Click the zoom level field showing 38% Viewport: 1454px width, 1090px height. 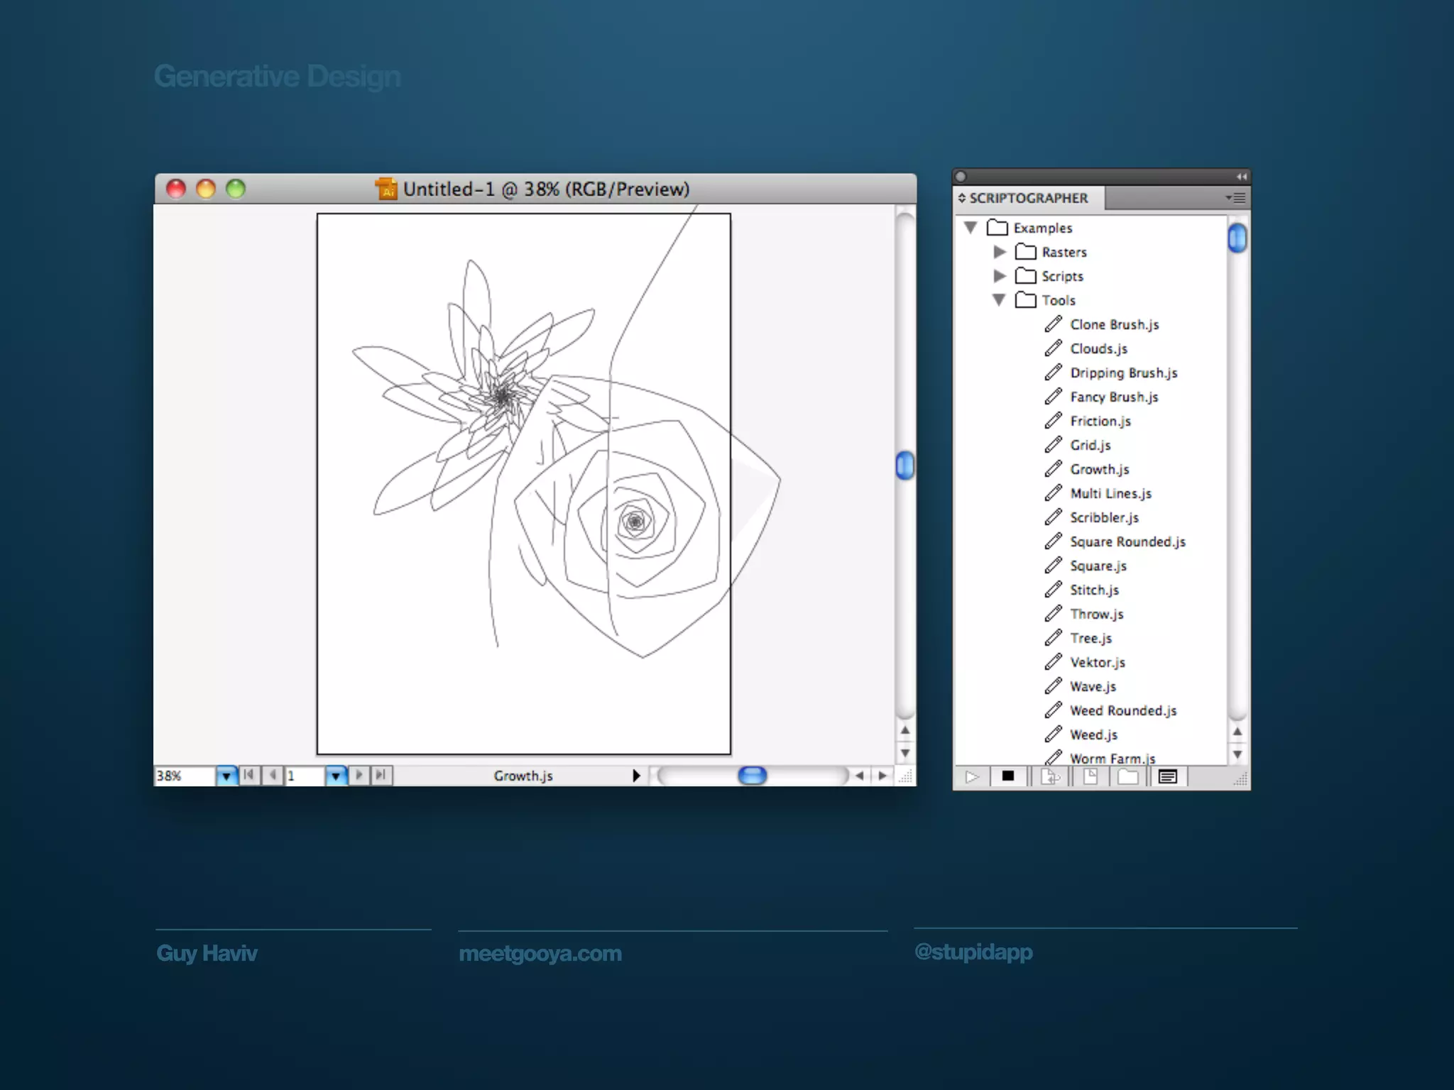pyautogui.click(x=185, y=776)
